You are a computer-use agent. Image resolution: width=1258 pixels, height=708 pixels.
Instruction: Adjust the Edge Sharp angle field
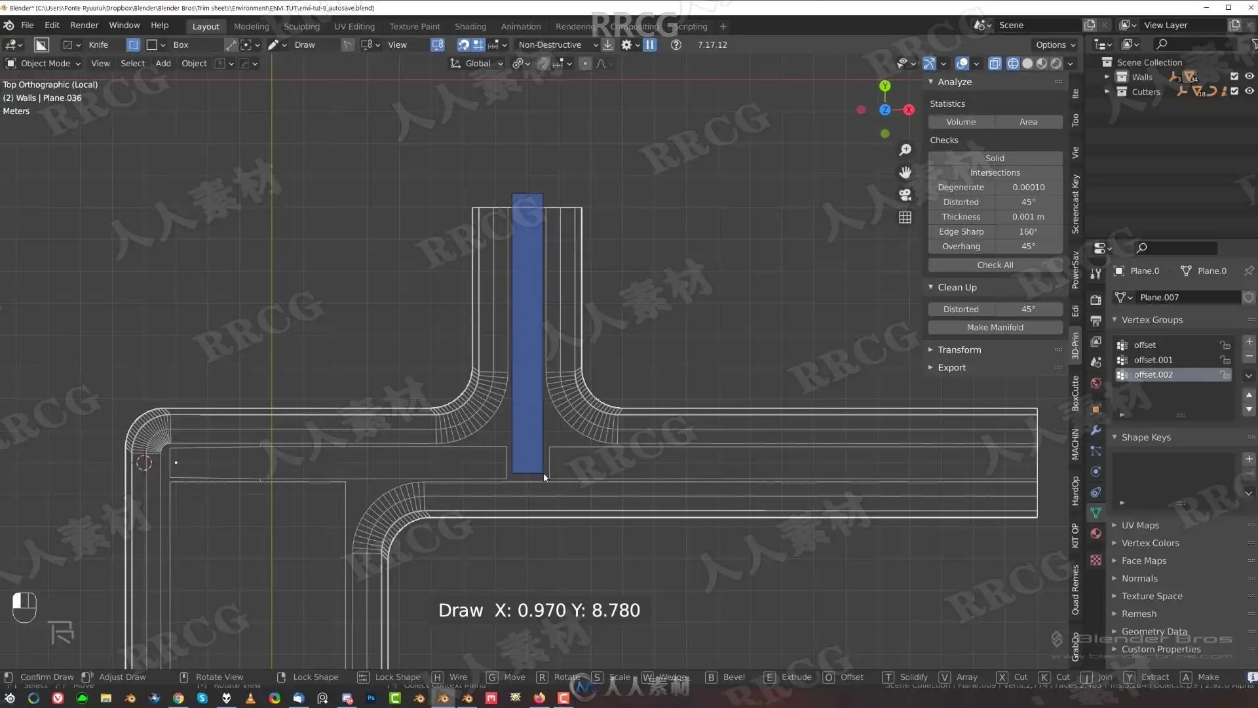point(1027,231)
